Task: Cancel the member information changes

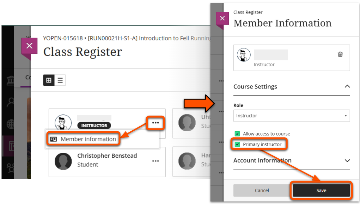Action: pyautogui.click(x=262, y=190)
